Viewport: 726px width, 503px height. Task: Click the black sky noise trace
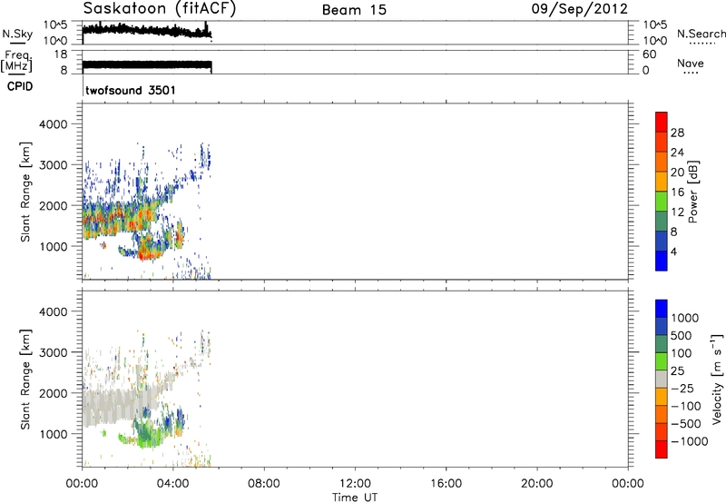[x=146, y=31]
